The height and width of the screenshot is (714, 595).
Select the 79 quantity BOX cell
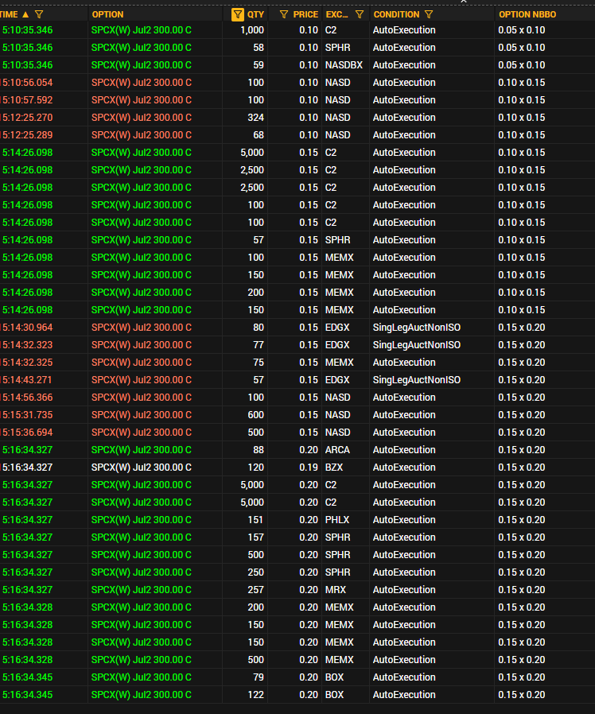tap(259, 677)
